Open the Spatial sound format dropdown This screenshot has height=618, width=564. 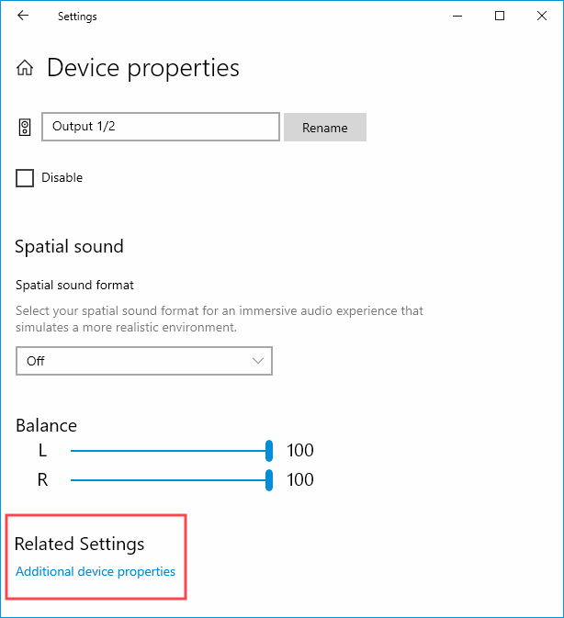pyautogui.click(x=144, y=361)
